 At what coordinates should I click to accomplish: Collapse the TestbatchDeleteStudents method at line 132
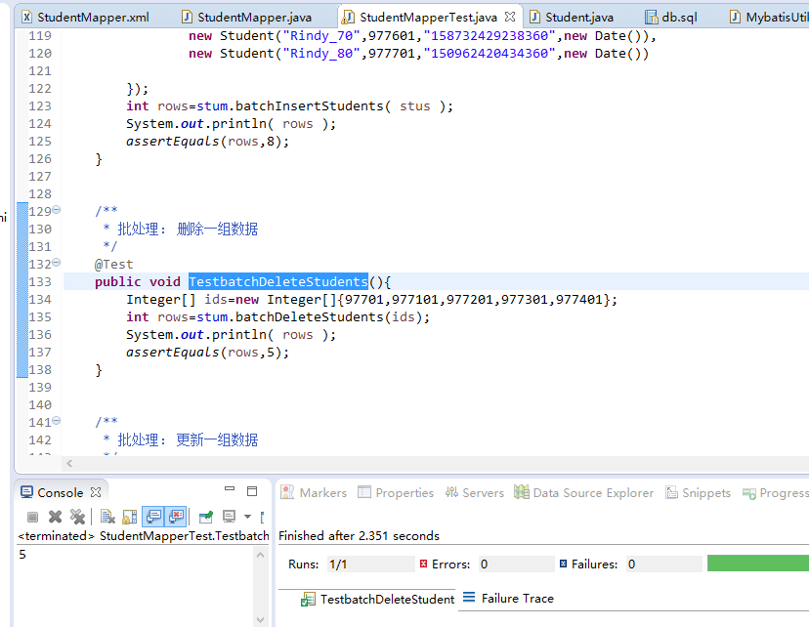coord(56,264)
